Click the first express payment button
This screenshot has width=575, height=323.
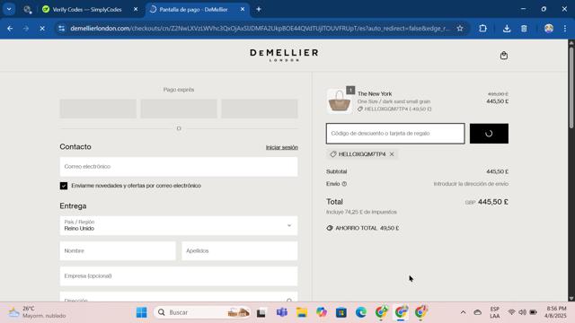click(x=98, y=109)
